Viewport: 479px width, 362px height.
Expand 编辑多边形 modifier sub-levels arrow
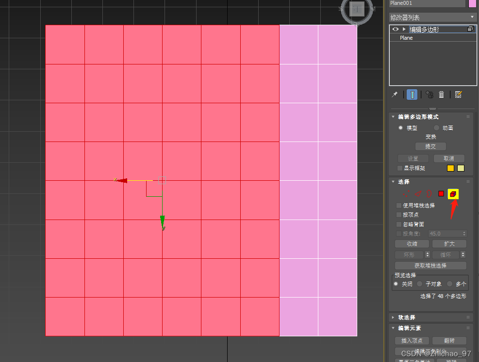(404, 29)
